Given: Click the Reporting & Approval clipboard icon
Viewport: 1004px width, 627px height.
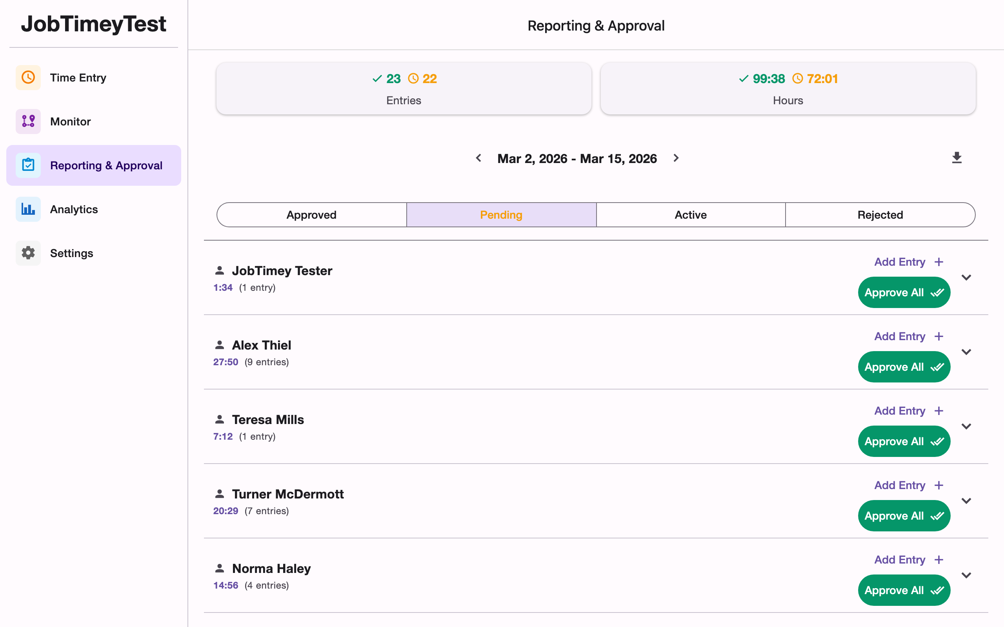Looking at the screenshot, I should 28,165.
